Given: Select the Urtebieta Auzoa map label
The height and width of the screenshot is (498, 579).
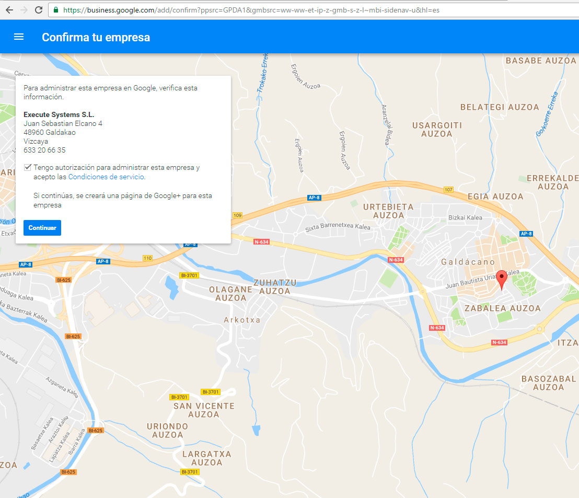Looking at the screenshot, I should click(388, 211).
